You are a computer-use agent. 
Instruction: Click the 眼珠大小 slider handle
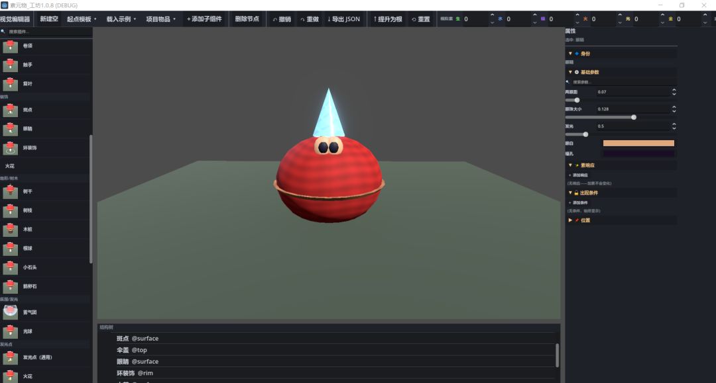[x=634, y=118]
